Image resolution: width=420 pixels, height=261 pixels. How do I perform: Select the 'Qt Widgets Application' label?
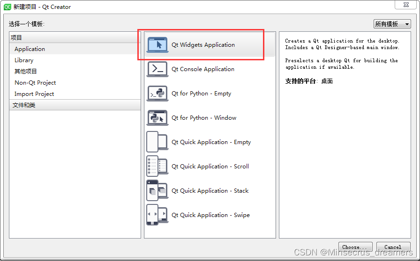(203, 44)
